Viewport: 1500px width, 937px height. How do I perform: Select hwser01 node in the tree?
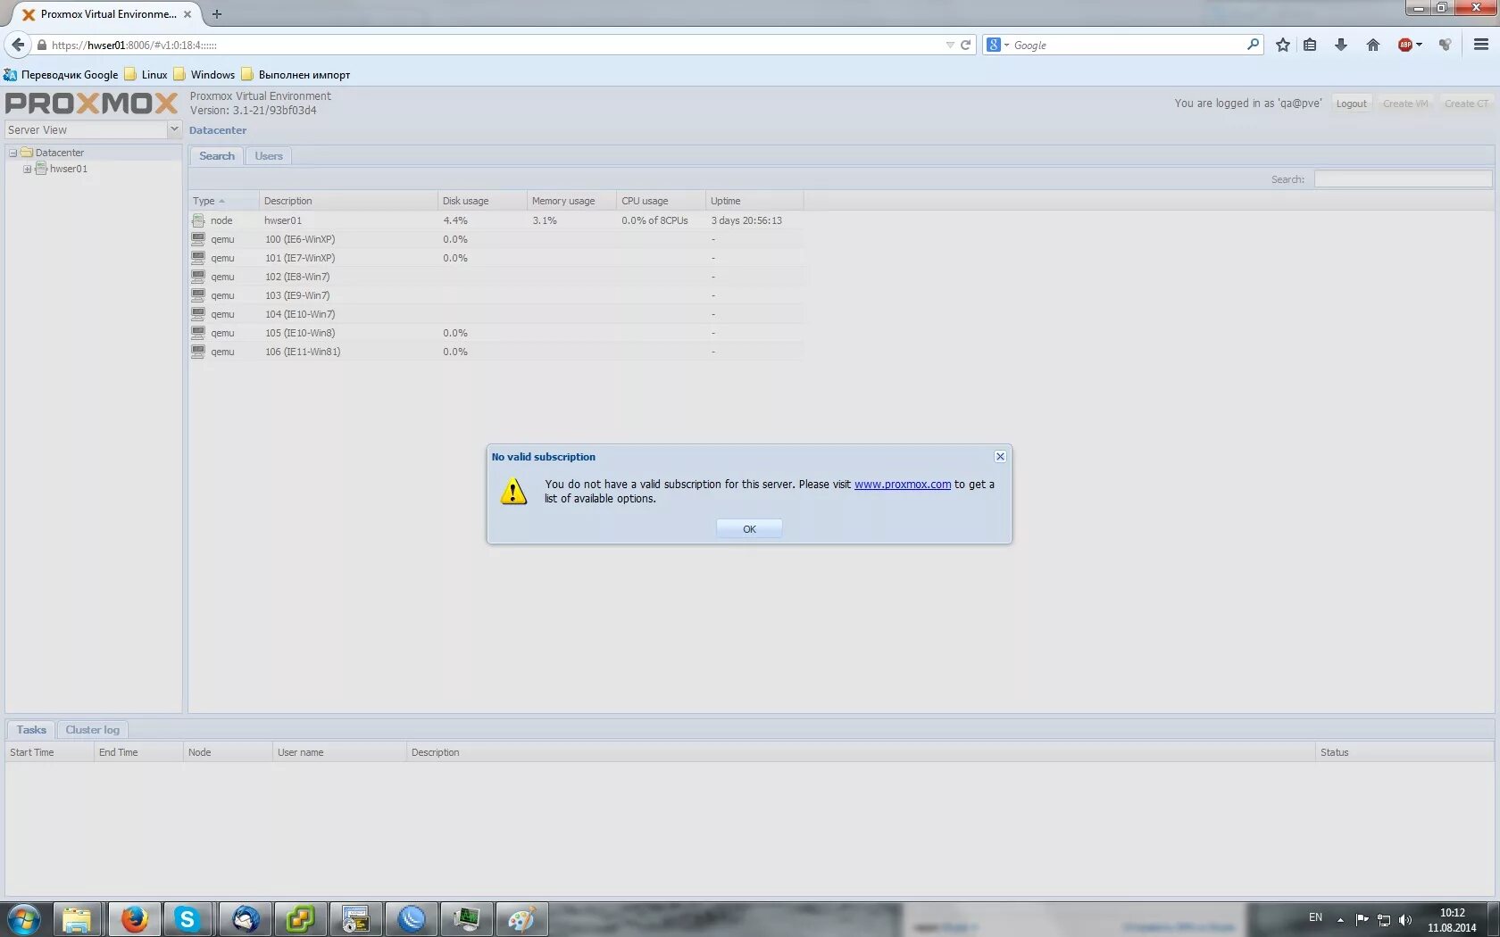[x=69, y=169]
